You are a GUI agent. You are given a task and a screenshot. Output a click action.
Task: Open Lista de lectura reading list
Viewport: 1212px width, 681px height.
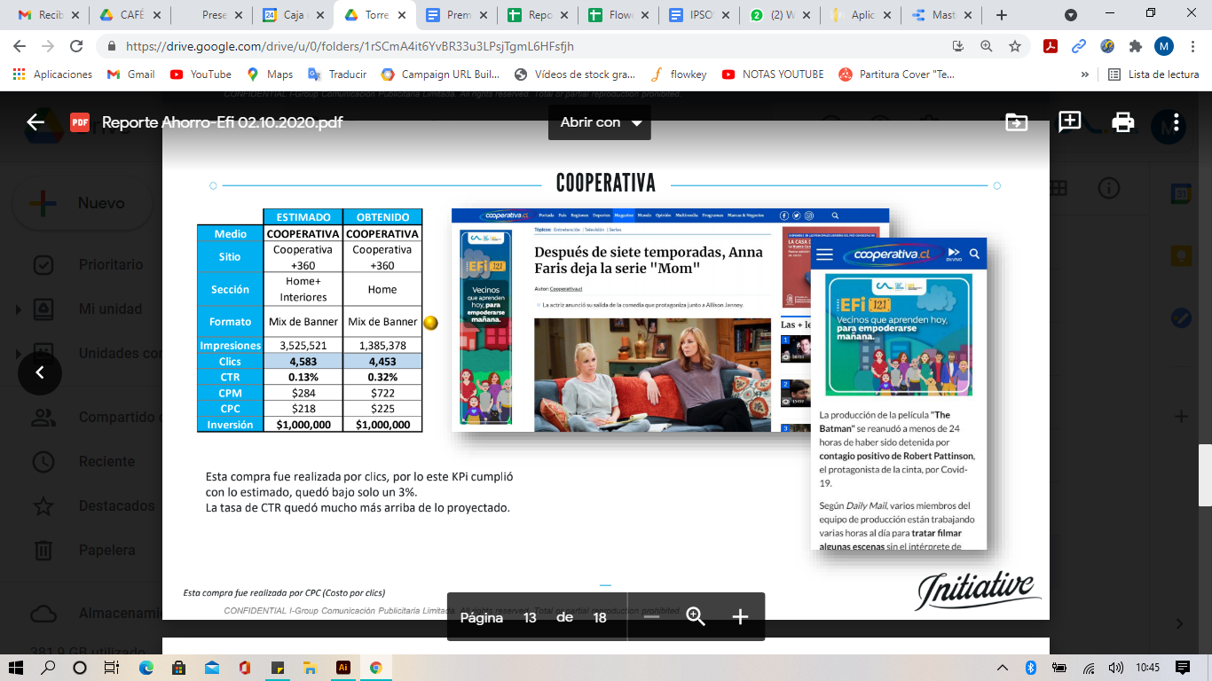pyautogui.click(x=1153, y=74)
